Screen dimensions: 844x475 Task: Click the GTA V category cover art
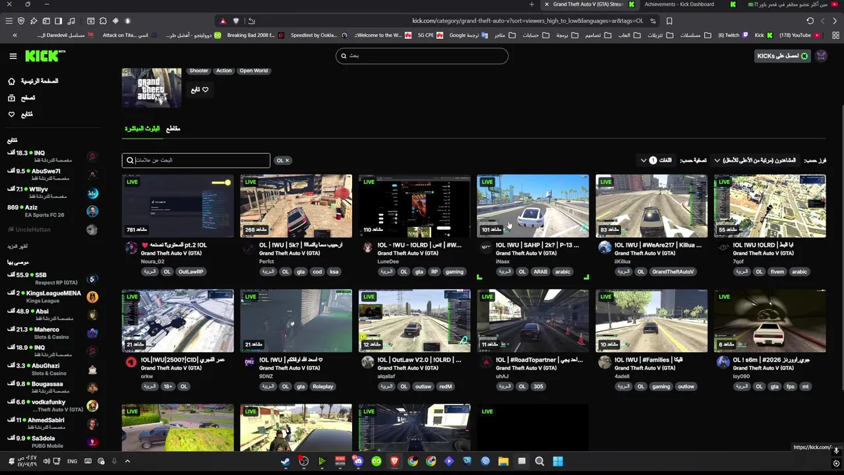point(152,87)
